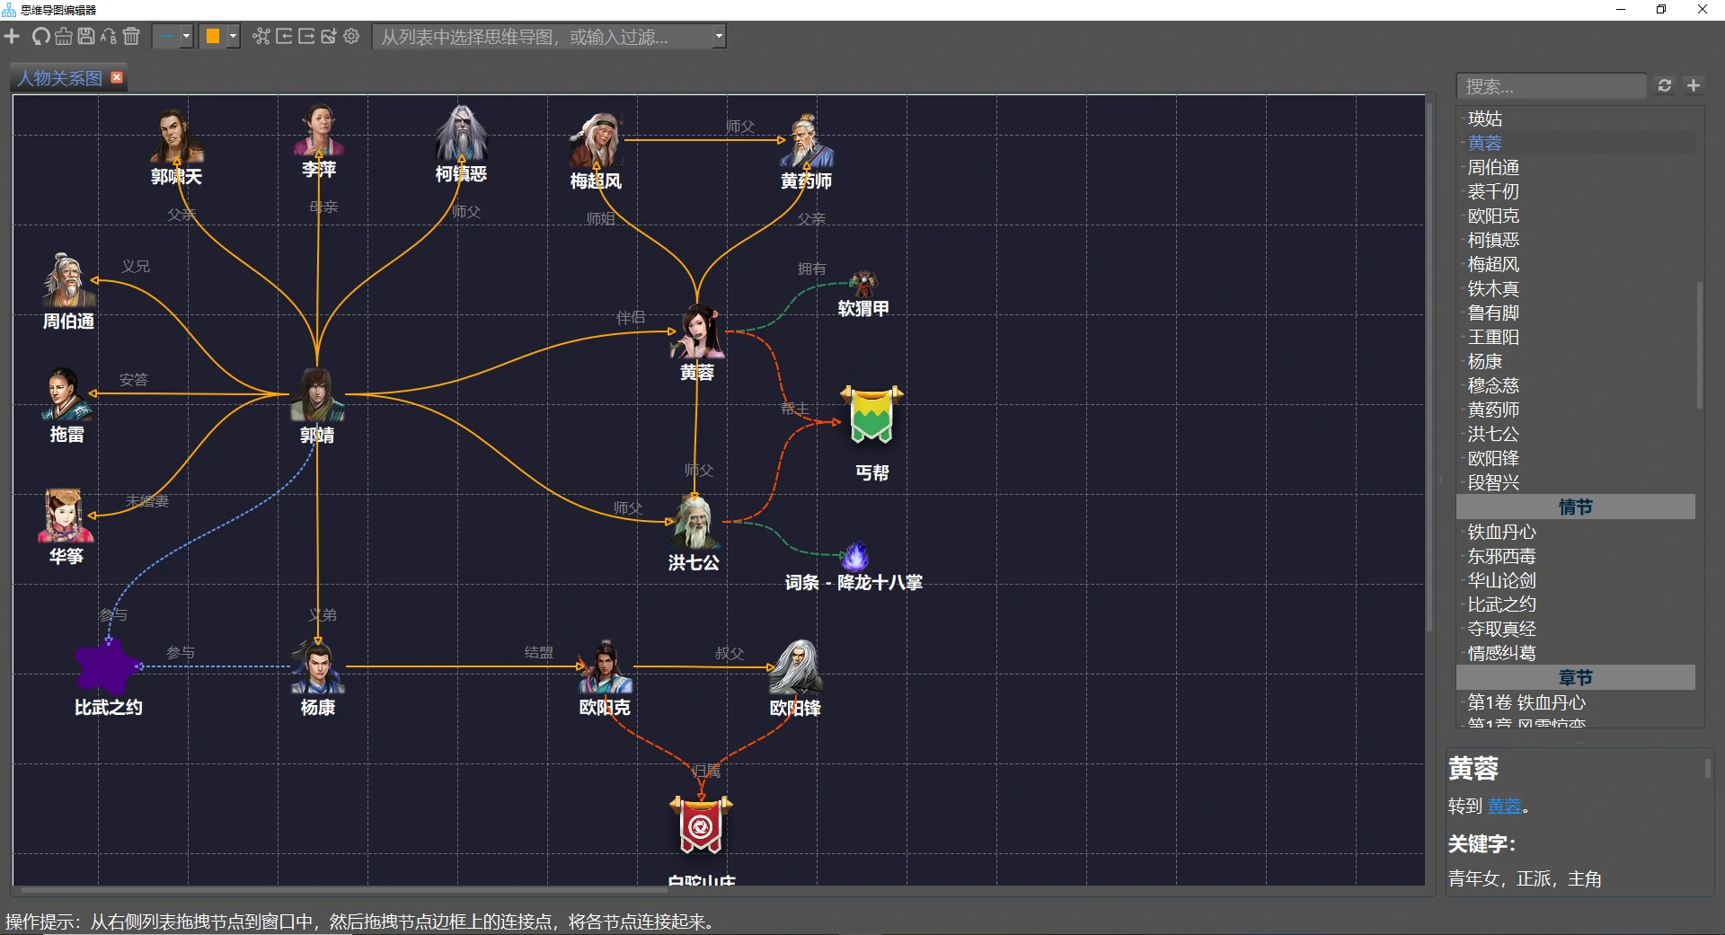The height and width of the screenshot is (935, 1725).
Task: Click the export as image icon
Action: 329,36
